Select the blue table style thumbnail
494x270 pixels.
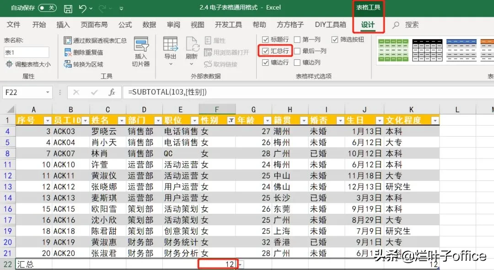coord(461,50)
